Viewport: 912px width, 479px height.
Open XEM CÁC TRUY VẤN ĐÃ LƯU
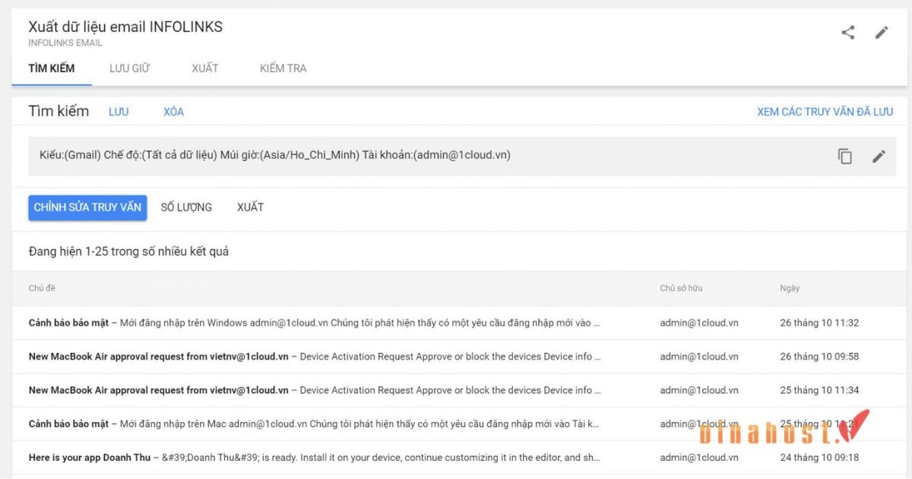pyautogui.click(x=825, y=112)
